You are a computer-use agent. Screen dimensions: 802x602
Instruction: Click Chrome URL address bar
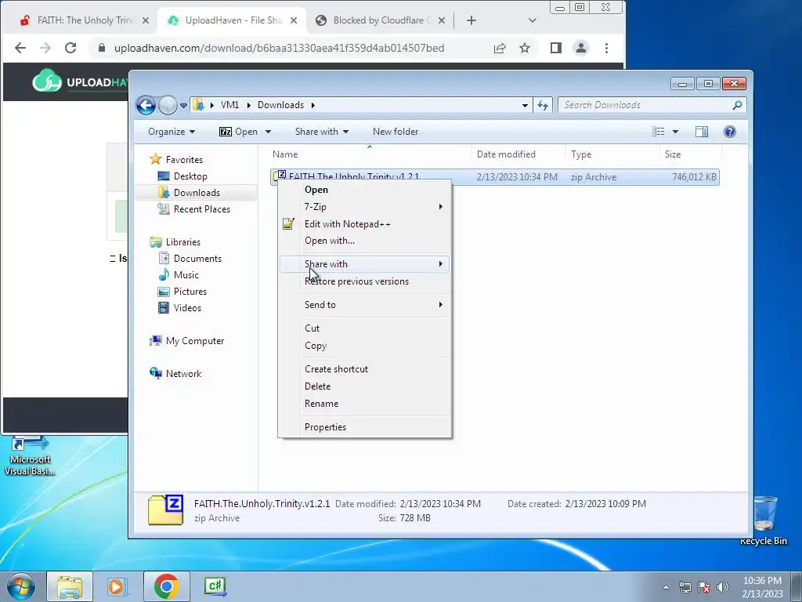[x=279, y=48]
